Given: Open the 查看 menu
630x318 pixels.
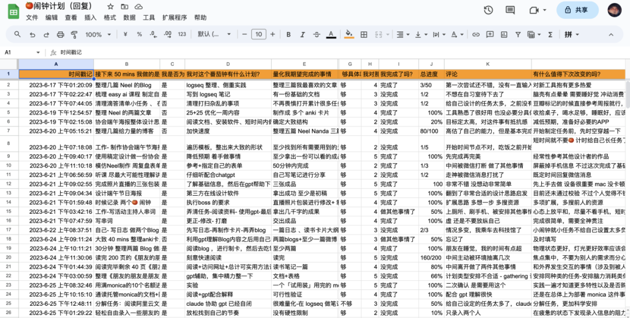Looking at the screenshot, I should (71, 17).
